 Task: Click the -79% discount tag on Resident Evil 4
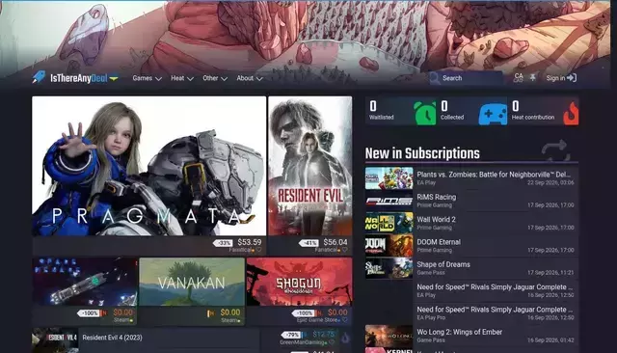point(291,335)
